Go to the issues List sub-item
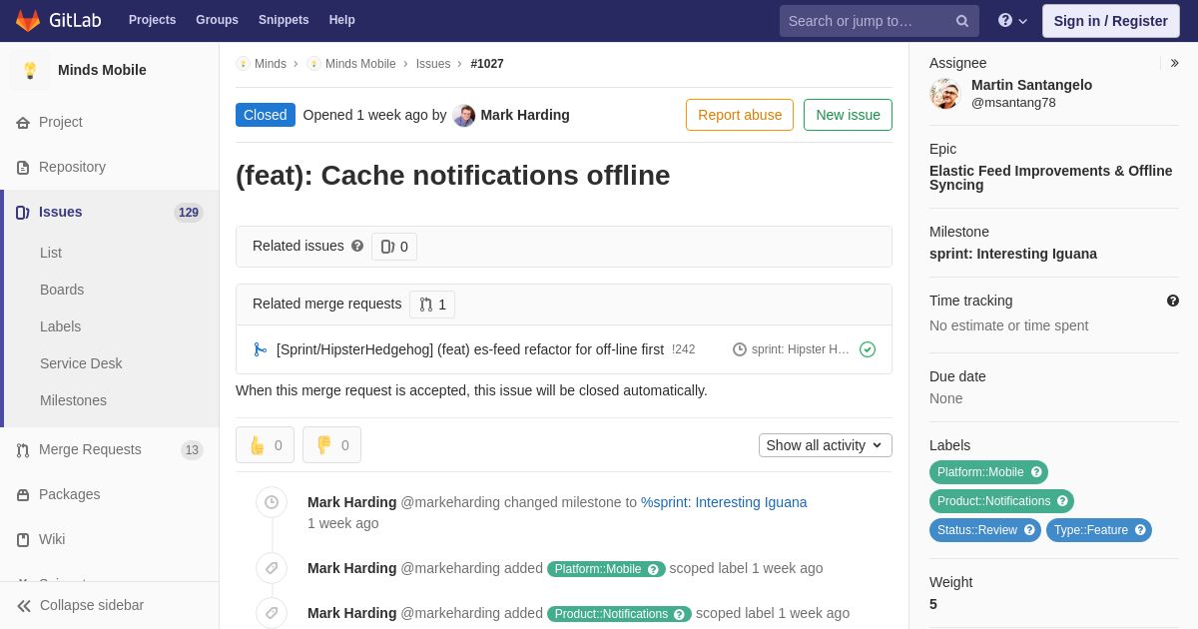1198x629 pixels. click(x=51, y=253)
